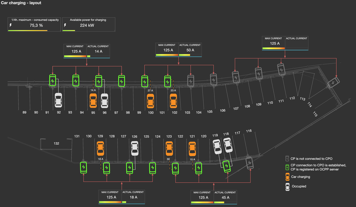Click the white occupied car in spot 119
Image resolution: width=356 pixels, height=207 pixels.
[217, 146]
